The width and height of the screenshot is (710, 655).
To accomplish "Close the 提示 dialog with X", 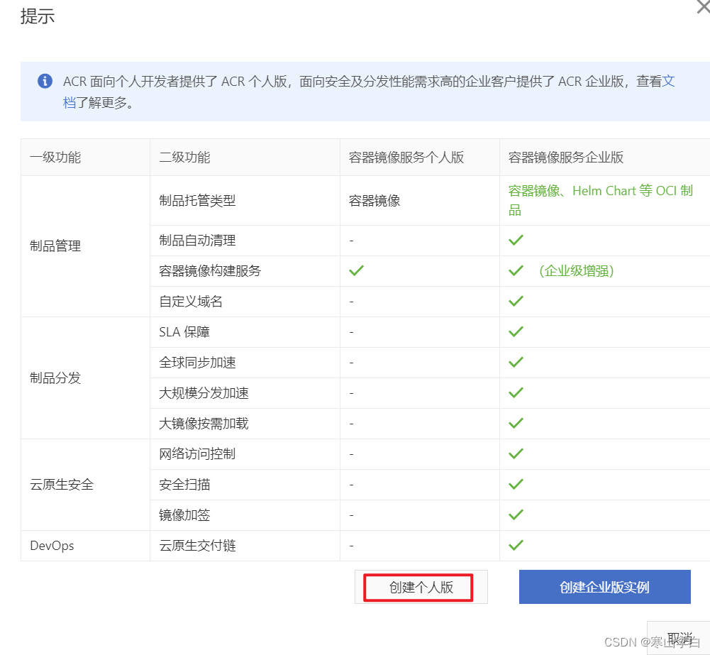I will pyautogui.click(x=704, y=6).
